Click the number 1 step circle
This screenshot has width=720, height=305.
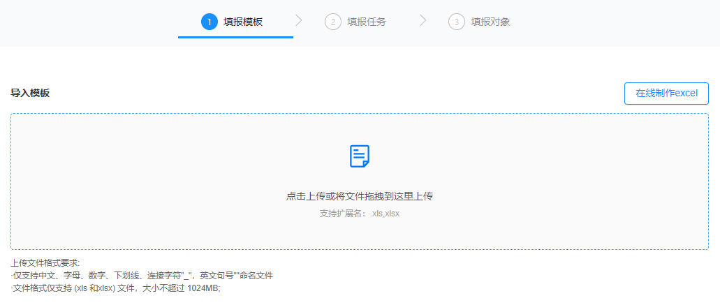pyautogui.click(x=210, y=22)
